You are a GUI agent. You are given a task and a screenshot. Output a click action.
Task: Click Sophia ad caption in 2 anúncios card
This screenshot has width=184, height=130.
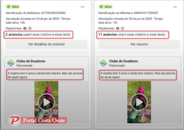coord(45,75)
